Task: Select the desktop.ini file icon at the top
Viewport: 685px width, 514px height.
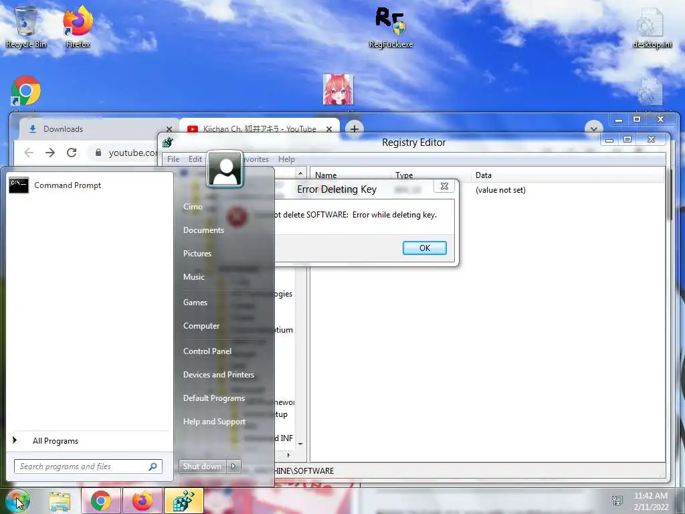Action: [652, 27]
